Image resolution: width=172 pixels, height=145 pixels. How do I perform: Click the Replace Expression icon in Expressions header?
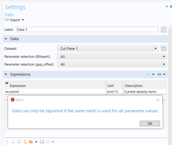(159, 74)
